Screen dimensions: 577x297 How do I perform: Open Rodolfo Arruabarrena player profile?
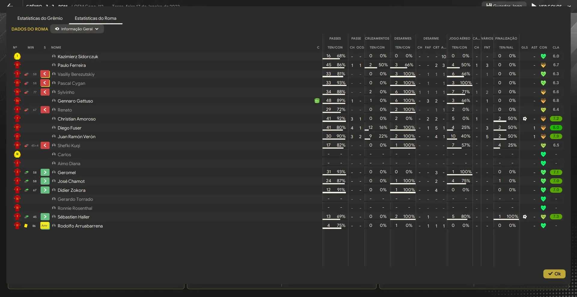coord(80,226)
